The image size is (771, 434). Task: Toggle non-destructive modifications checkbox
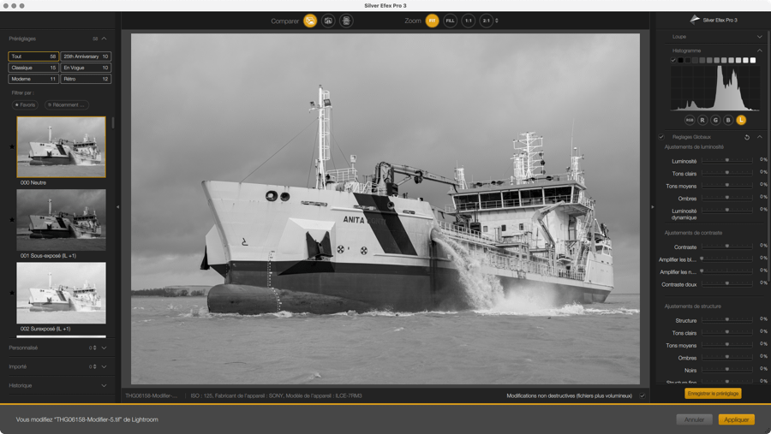coord(642,395)
